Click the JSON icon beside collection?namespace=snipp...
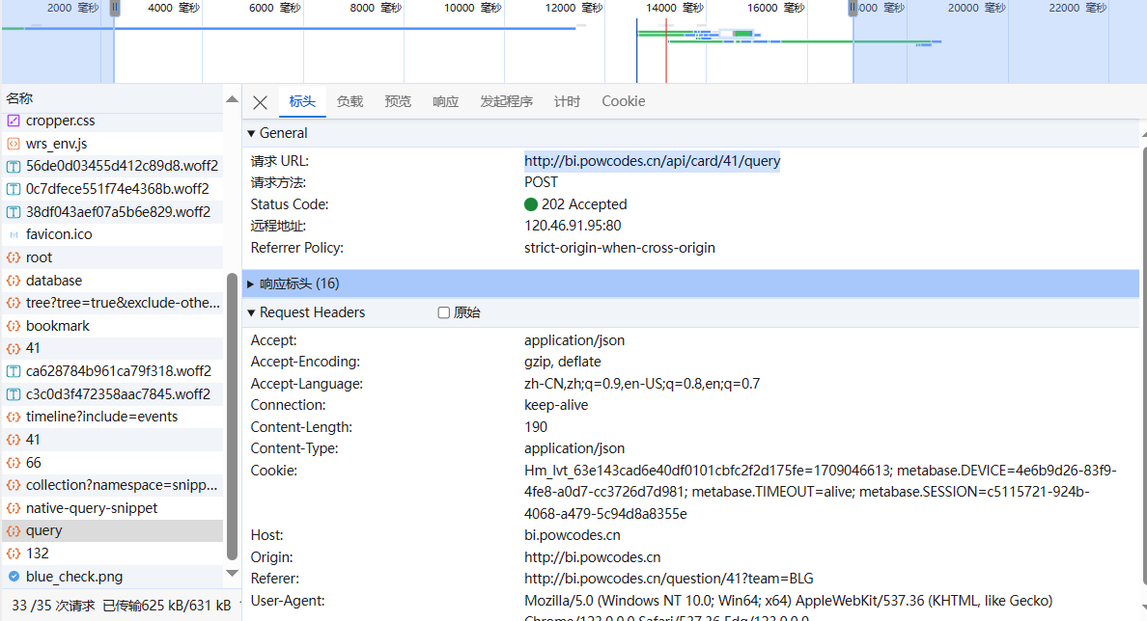This screenshot has width=1147, height=621. tap(14, 485)
